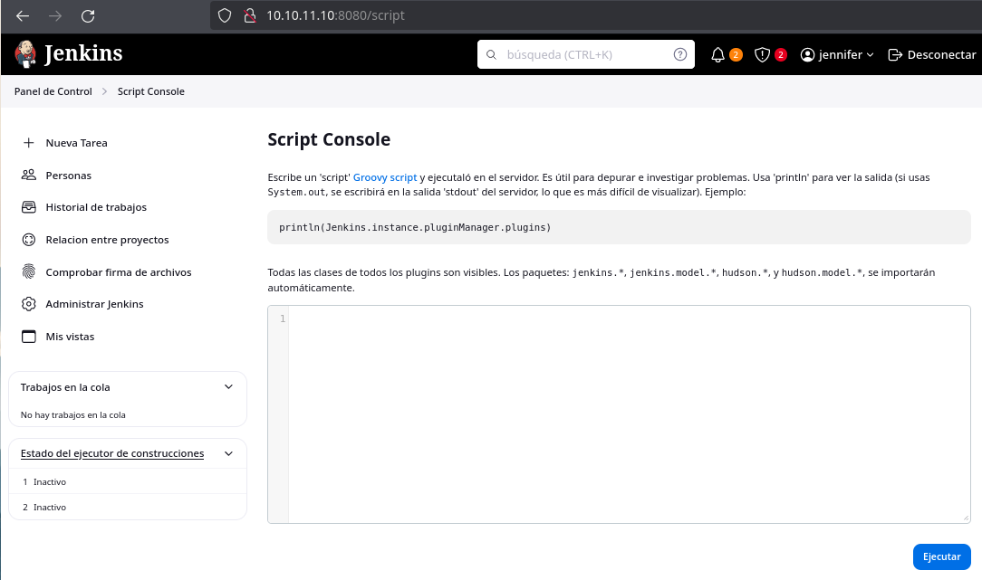Click the fingerprint icon in sidebar

coord(29,271)
